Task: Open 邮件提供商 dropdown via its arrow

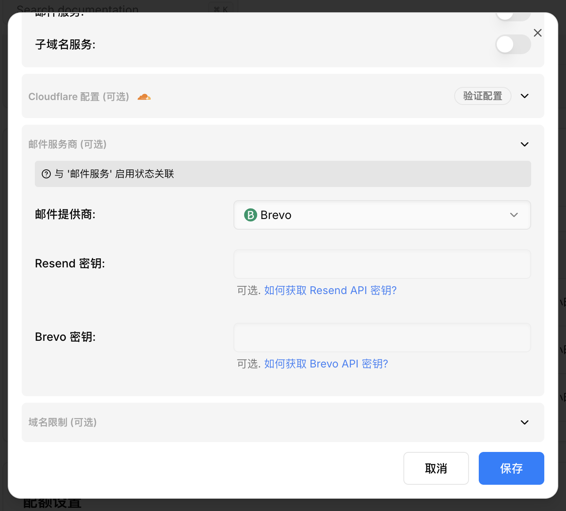Action: 514,215
